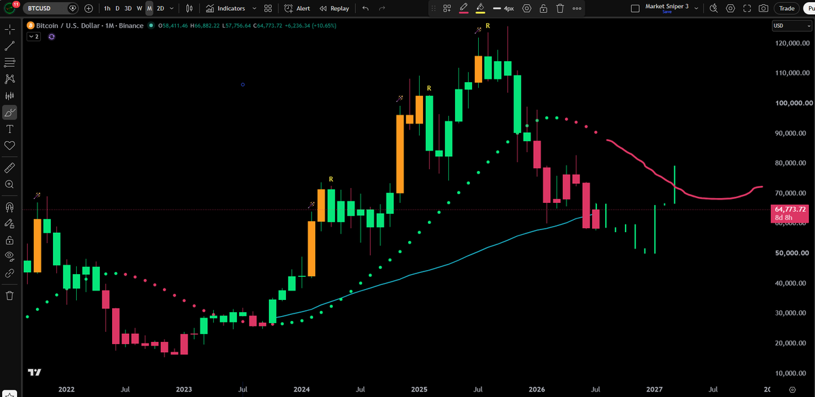This screenshot has width=815, height=397.
Task: Open price scale settings gear
Action: coord(793,390)
